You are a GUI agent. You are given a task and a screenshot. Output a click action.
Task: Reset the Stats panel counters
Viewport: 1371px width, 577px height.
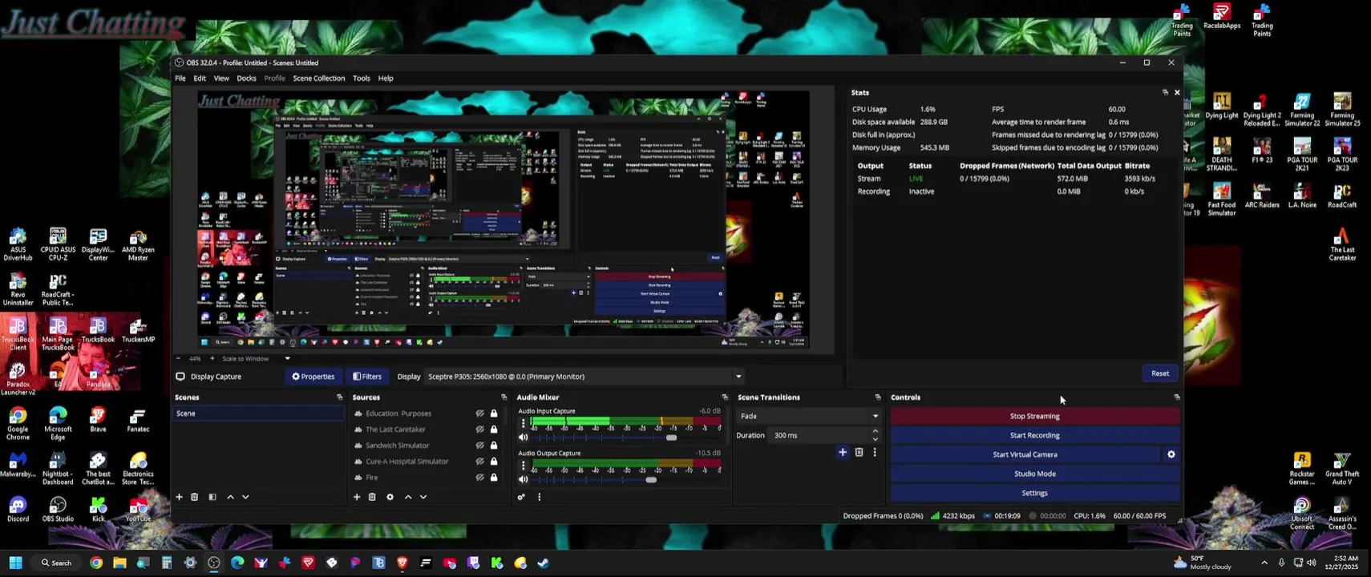pyautogui.click(x=1160, y=373)
